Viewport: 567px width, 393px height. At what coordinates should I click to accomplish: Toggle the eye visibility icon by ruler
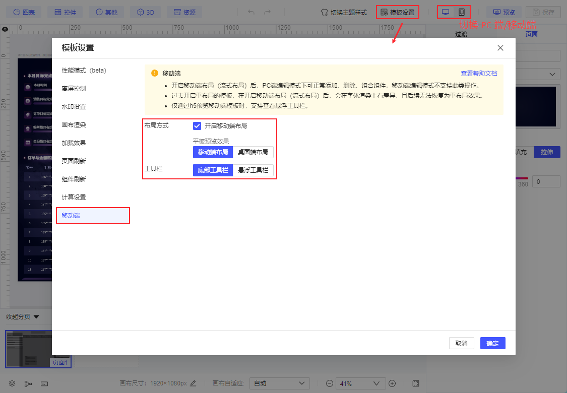coord(5,29)
